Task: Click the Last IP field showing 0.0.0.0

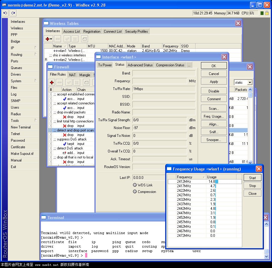Action: pos(149,177)
